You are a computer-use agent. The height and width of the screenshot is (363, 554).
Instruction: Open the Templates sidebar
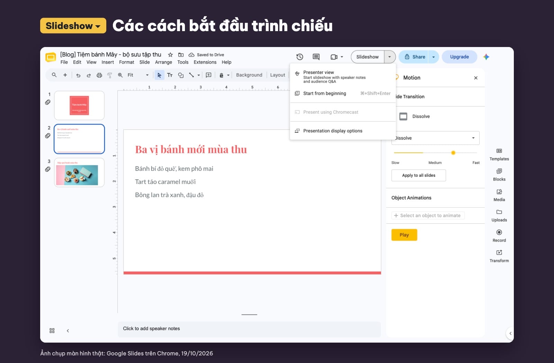point(499,155)
